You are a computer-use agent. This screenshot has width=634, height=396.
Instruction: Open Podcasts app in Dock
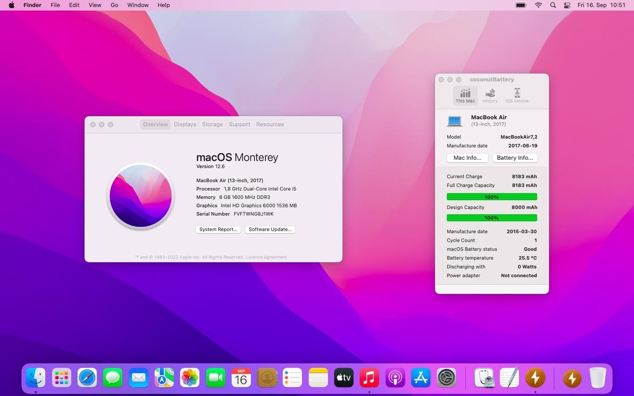point(395,377)
